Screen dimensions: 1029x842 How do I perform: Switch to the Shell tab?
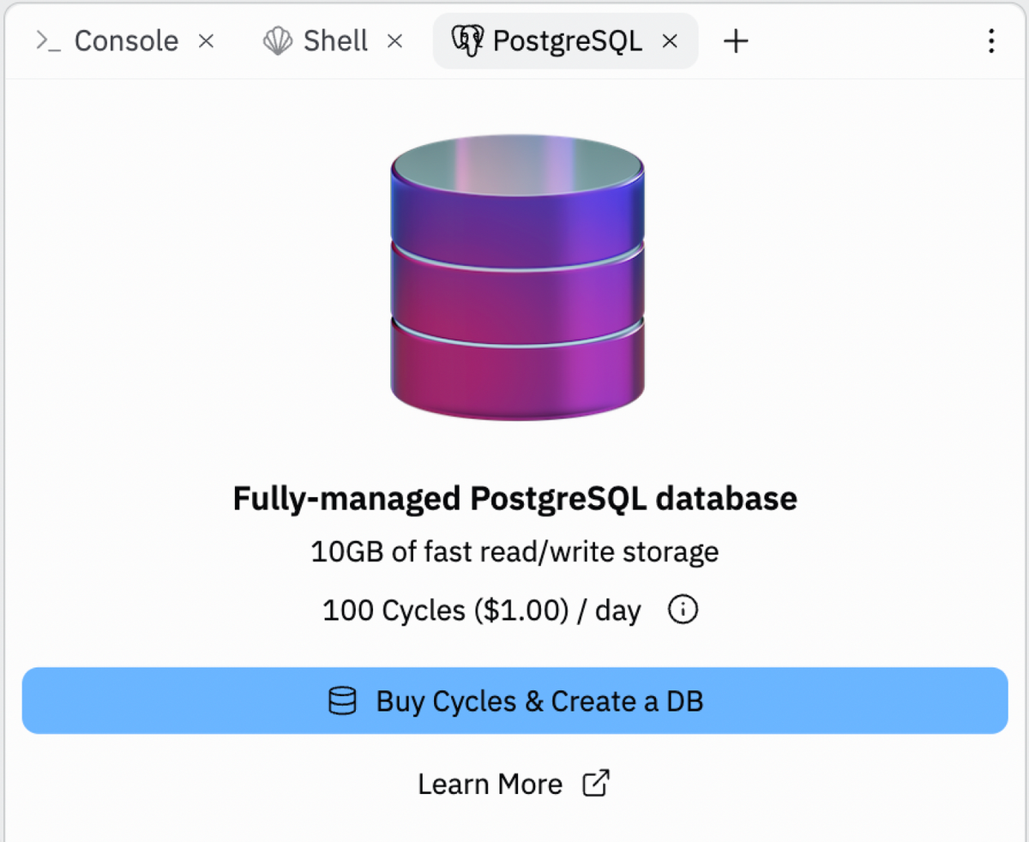334,39
